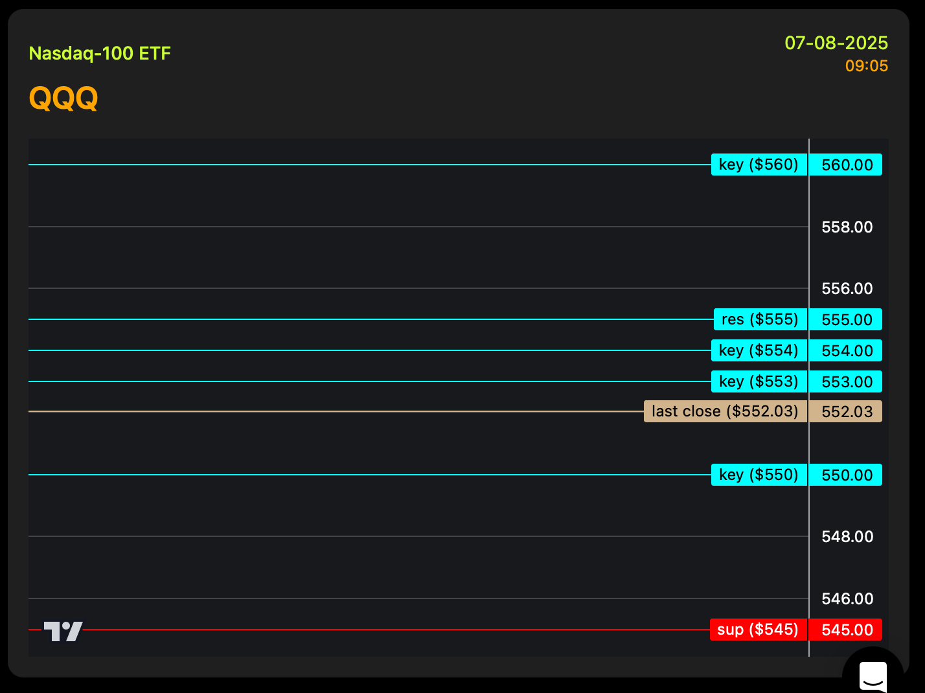Image resolution: width=925 pixels, height=693 pixels.
Task: Click the 07-08-2025 date text
Action: pyautogui.click(x=836, y=43)
